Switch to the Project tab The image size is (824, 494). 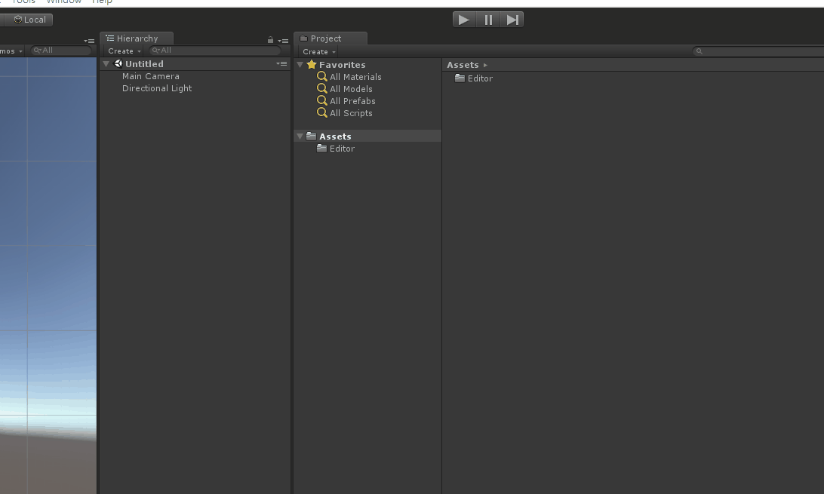(x=331, y=38)
